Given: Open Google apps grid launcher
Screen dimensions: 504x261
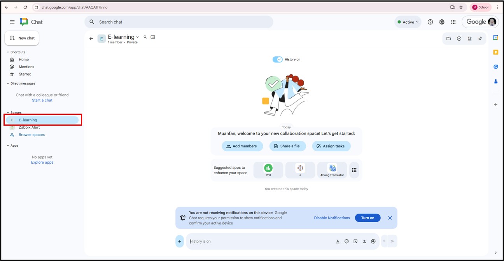Looking at the screenshot, I should click(x=453, y=22).
